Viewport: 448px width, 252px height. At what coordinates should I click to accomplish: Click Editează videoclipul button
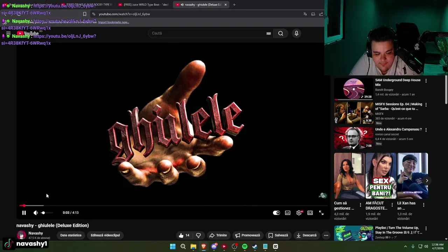[105, 235]
